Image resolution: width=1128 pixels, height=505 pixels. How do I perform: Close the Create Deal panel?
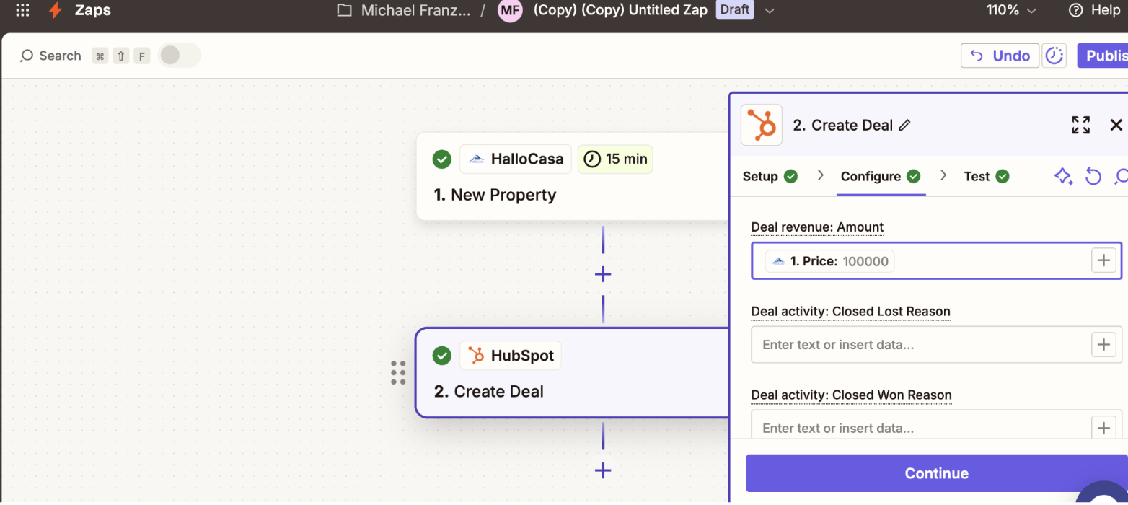coord(1116,125)
